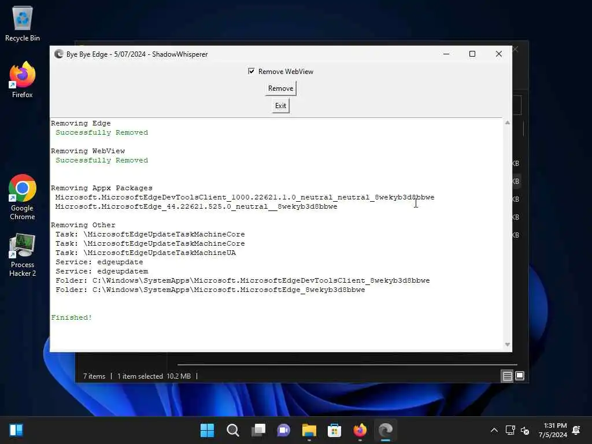Screen dimensions: 592x444
Task: Click the Bye Bye Edge title bar icon
Action: 58,54
